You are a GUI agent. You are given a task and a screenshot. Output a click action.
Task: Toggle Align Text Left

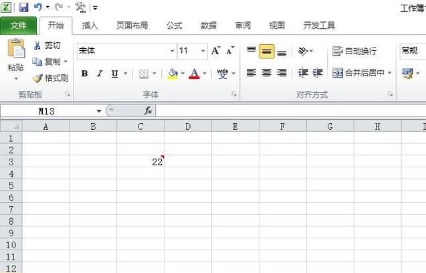tap(251, 73)
